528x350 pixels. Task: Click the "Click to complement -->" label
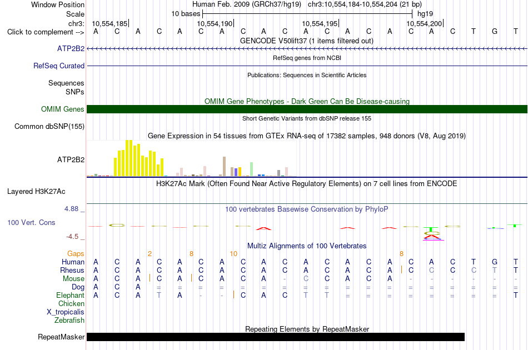click(46, 32)
